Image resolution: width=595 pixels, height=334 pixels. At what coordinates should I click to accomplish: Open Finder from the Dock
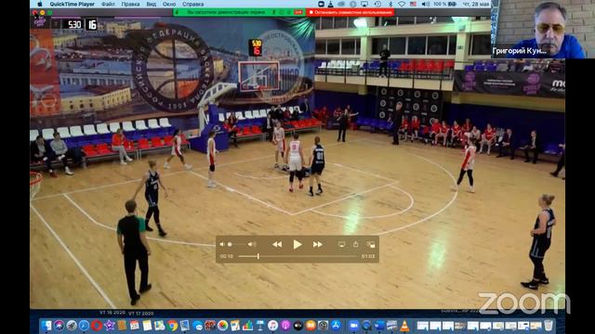(46, 326)
